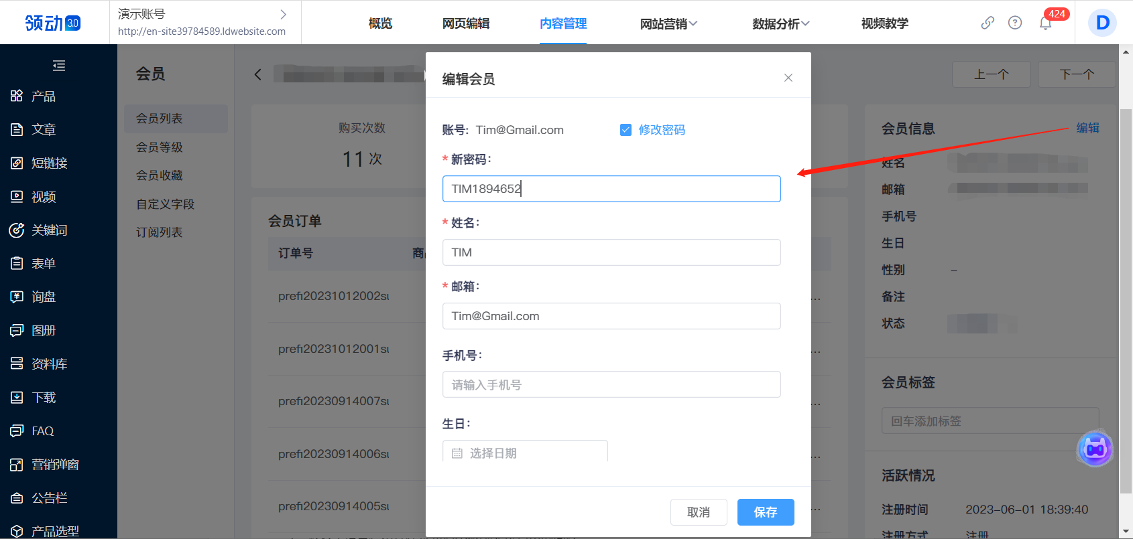
Task: Open the 视频教学 menu item
Action: pyautogui.click(x=884, y=23)
